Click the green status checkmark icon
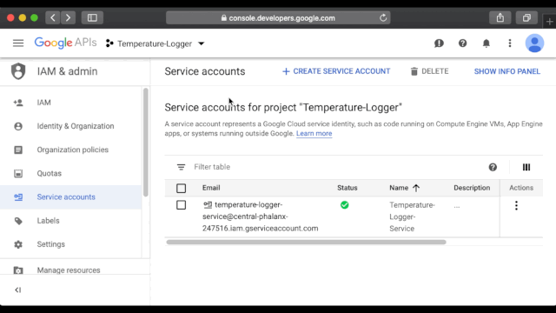This screenshot has width=556, height=313. [x=344, y=205]
